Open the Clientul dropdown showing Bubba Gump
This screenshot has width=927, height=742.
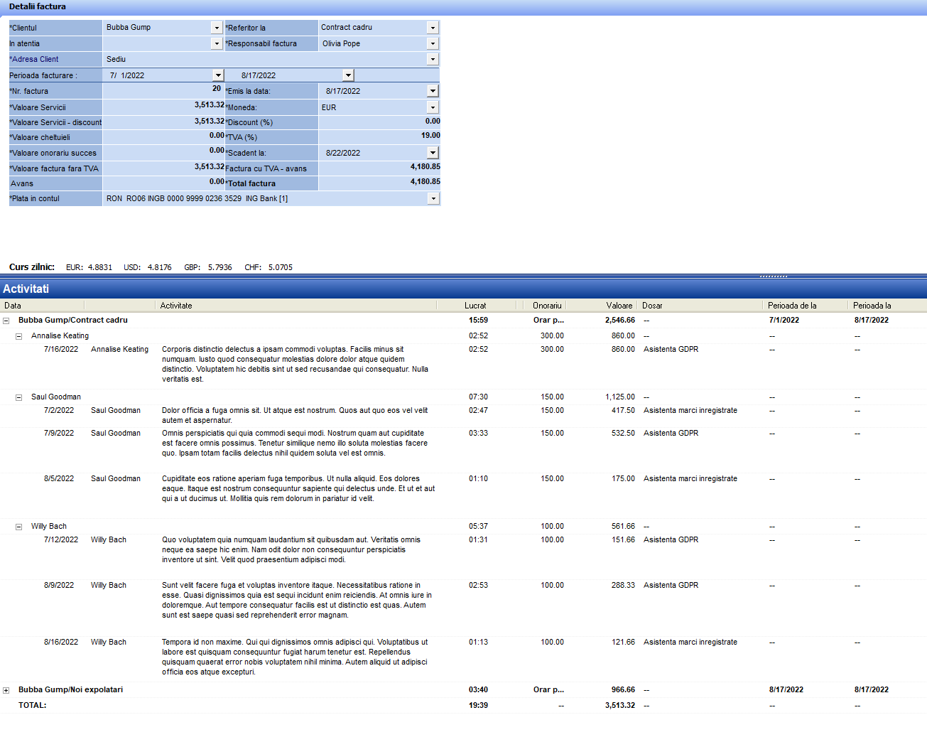tap(217, 28)
